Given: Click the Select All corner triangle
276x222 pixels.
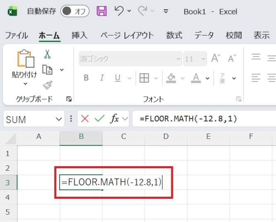Looking at the screenshot, I should coord(10,138).
